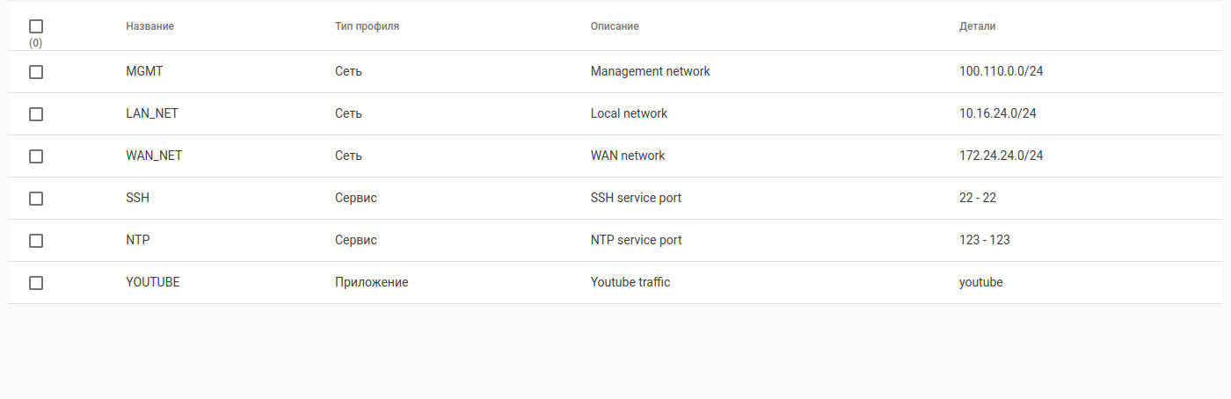Select the Youtube traffic description cell
Viewport: 1231px width, 399px height.
pyautogui.click(x=630, y=282)
